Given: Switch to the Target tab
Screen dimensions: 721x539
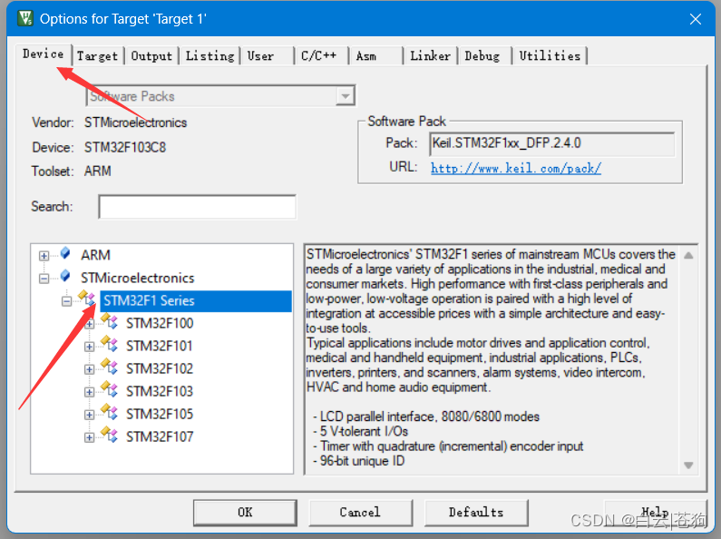Looking at the screenshot, I should coord(97,56).
